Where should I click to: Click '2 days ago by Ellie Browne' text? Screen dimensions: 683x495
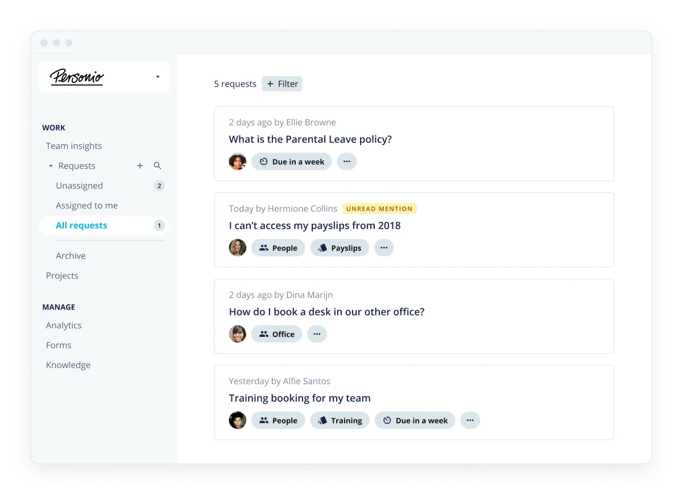click(282, 122)
